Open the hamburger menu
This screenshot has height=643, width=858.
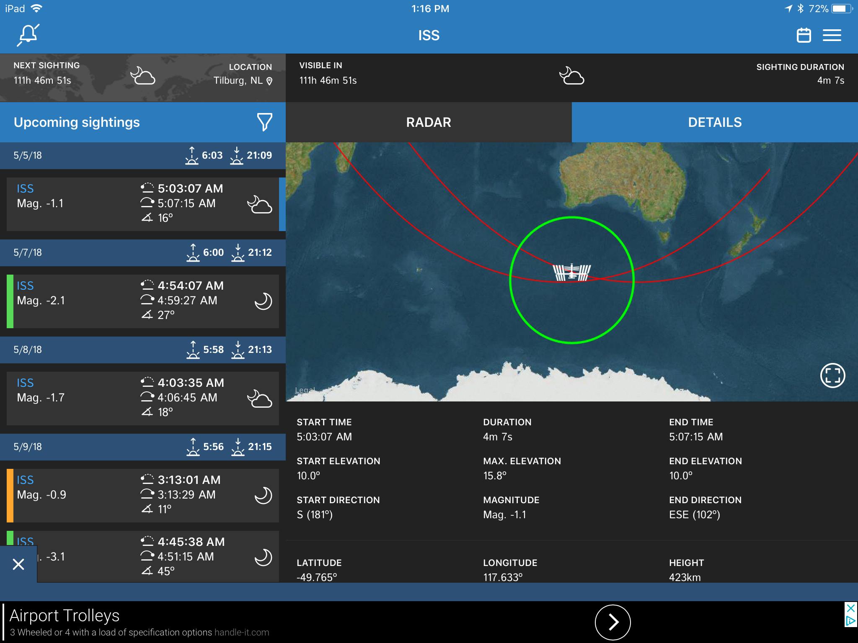832,35
